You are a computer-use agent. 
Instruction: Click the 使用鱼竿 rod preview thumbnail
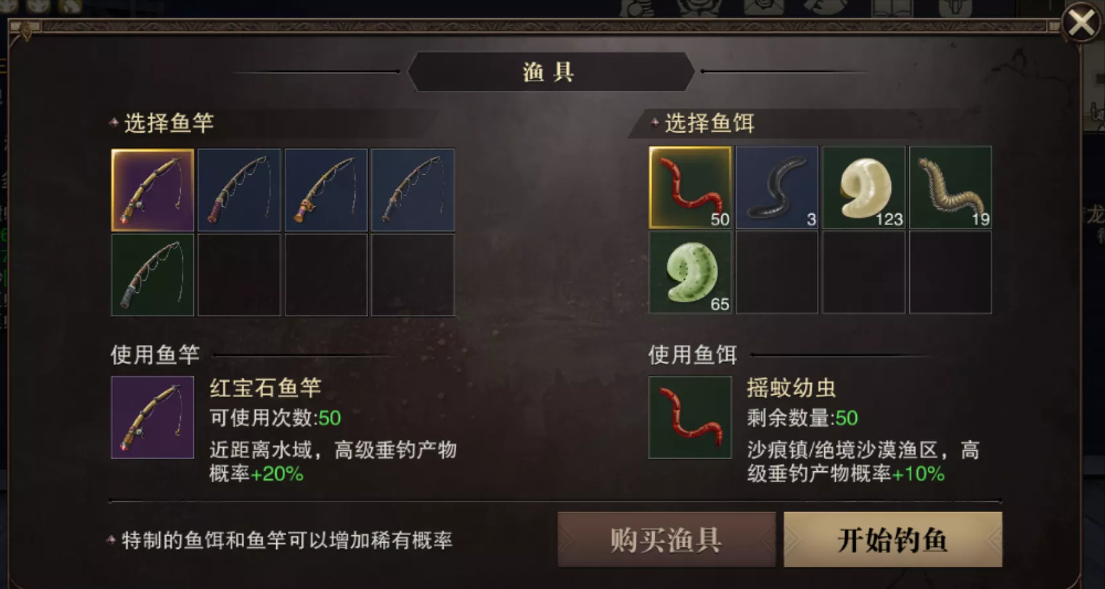pyautogui.click(x=153, y=418)
